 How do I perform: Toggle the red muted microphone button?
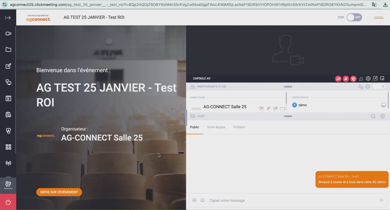point(346,79)
